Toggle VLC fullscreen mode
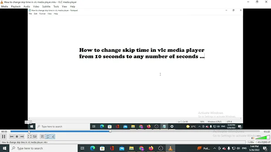Screen dimensions: 271x152 pos(30,137)
